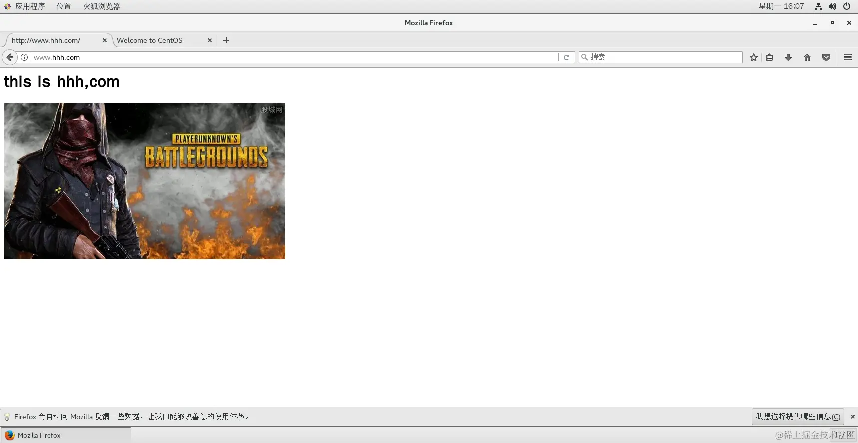The height and width of the screenshot is (443, 858).
Task: Dismiss the Firefox data notification bar
Action: (853, 417)
